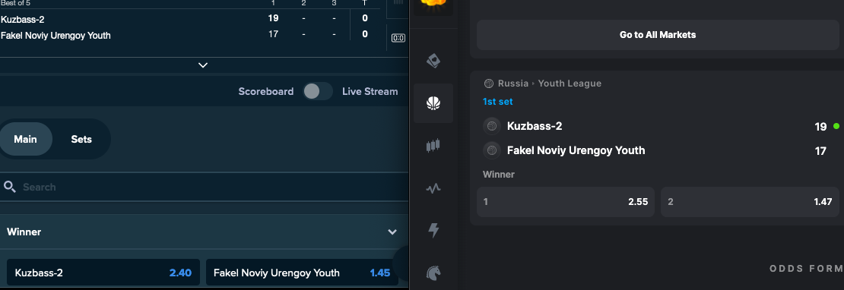The height and width of the screenshot is (290, 844).
Task: Click the Kuzbass-2 team logo icon
Action: point(491,126)
